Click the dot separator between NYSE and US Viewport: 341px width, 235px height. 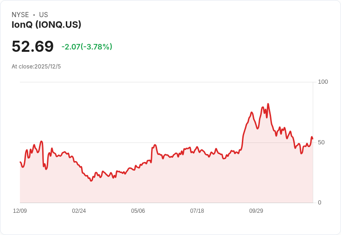point(34,15)
